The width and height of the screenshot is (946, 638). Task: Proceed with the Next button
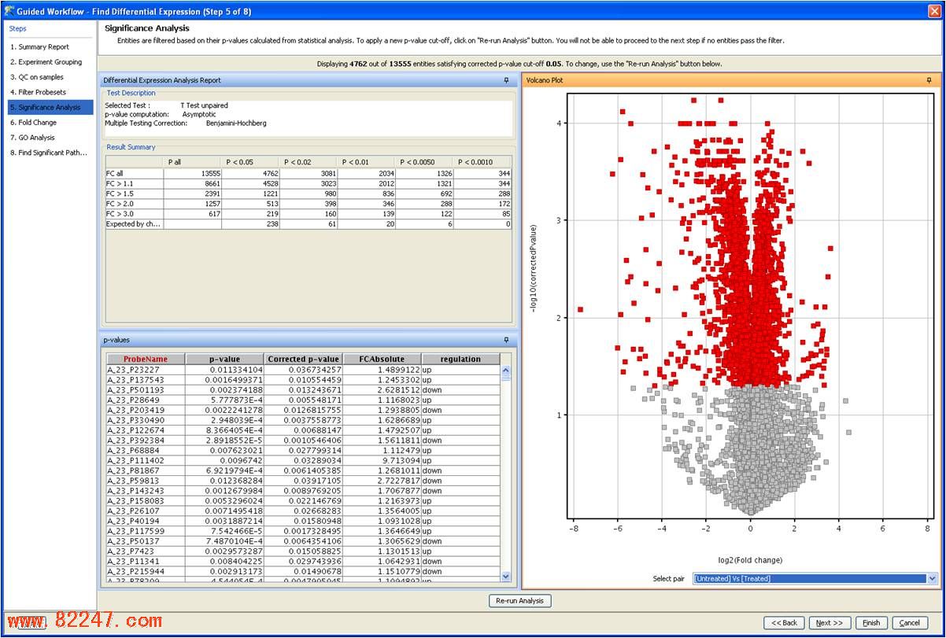[829, 623]
